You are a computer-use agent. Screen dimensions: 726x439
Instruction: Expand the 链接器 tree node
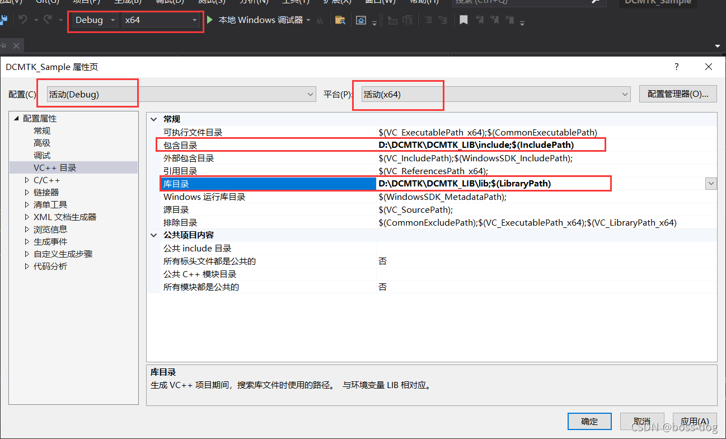pyautogui.click(x=27, y=192)
